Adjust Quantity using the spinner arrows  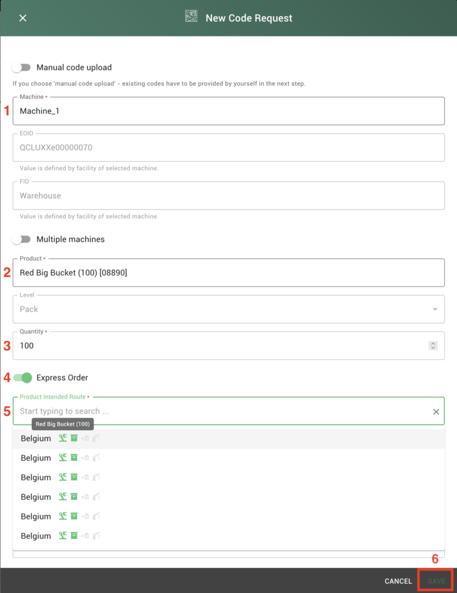point(432,346)
